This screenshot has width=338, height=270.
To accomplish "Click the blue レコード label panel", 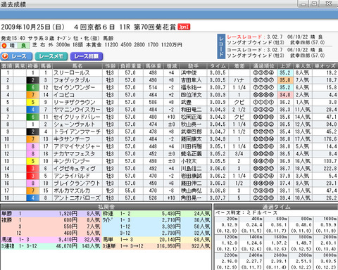I will point(221,46).
